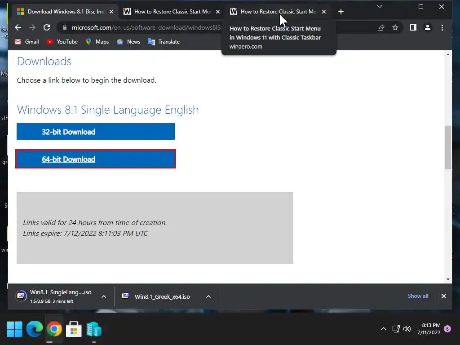The image size is (460, 345).
Task: Click the forward navigation arrow
Action: pyautogui.click(x=32, y=27)
